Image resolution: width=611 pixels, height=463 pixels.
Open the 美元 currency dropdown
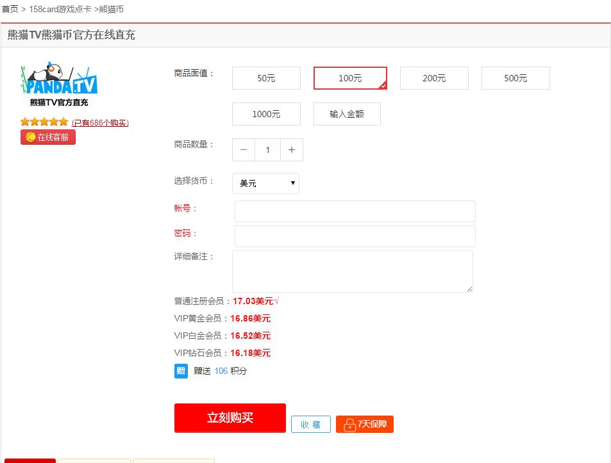(265, 183)
